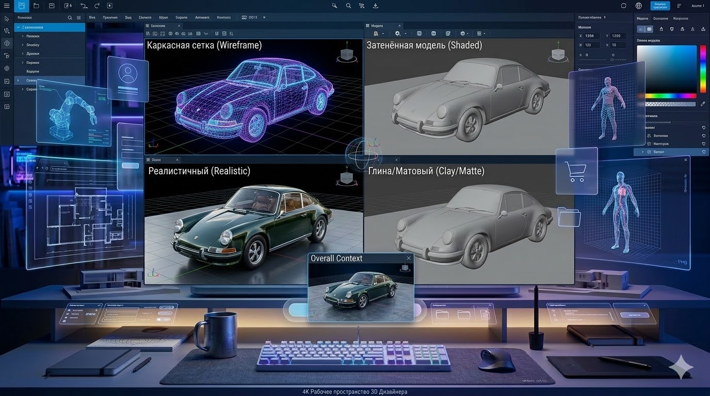The image size is (710, 396).
Task: Toggle the visibility icon on the bottom highlighted layer row
Action: [704, 152]
